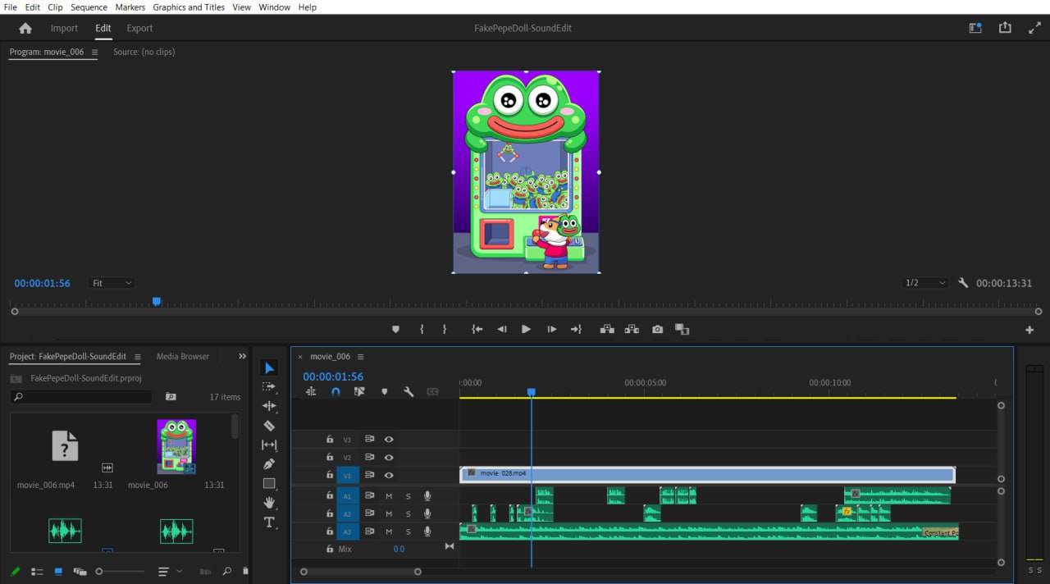
Task: Hide track V1 with its eye icon
Action: point(389,475)
